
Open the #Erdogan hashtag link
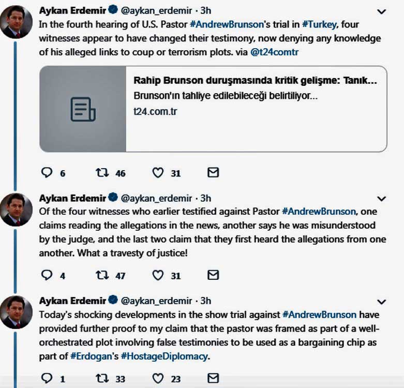89,356
